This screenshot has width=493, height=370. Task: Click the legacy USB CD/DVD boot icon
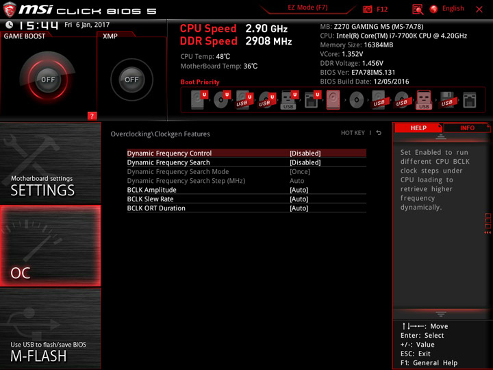[x=402, y=100]
